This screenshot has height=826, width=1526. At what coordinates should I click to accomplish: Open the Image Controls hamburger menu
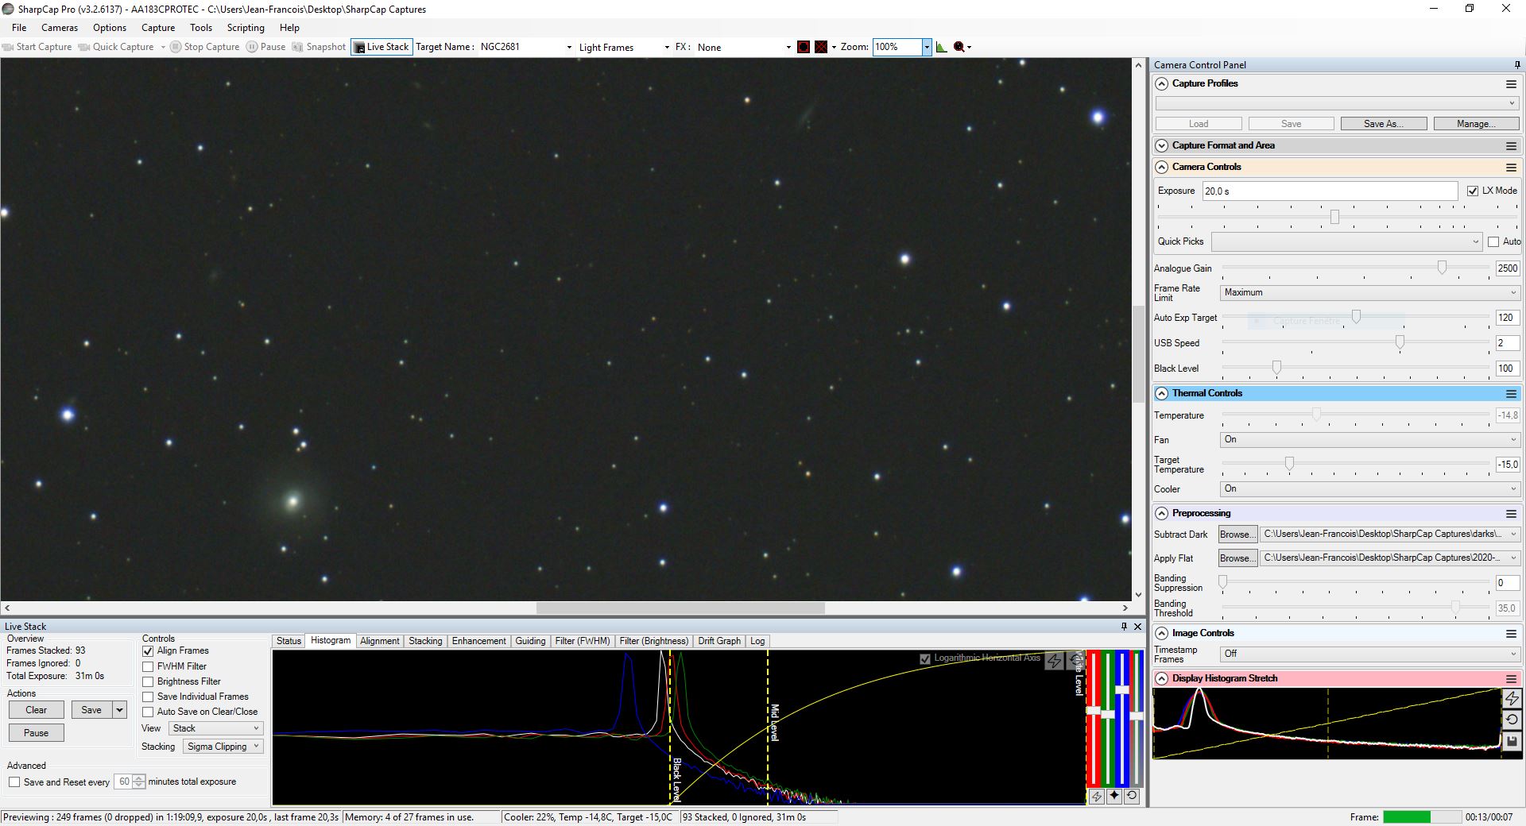coord(1511,634)
